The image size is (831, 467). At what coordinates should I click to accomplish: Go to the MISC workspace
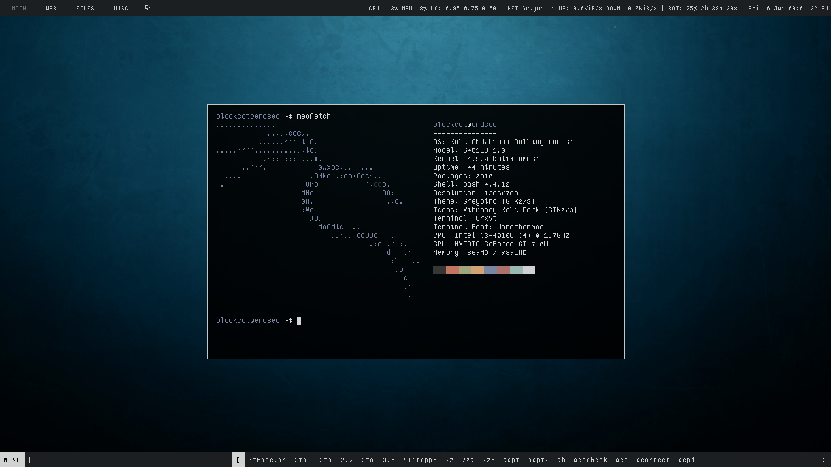point(121,9)
